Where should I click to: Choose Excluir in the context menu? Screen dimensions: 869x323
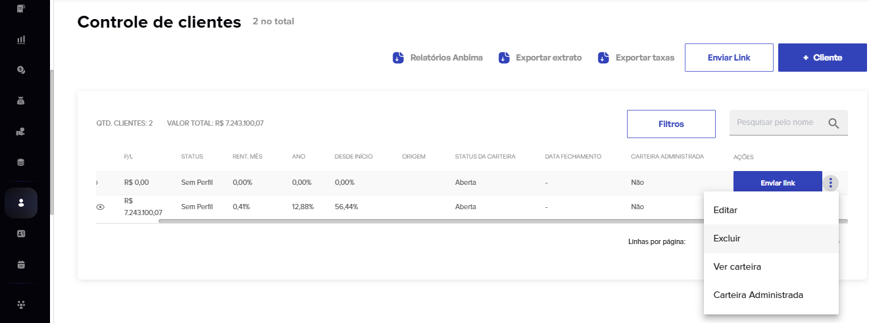727,239
